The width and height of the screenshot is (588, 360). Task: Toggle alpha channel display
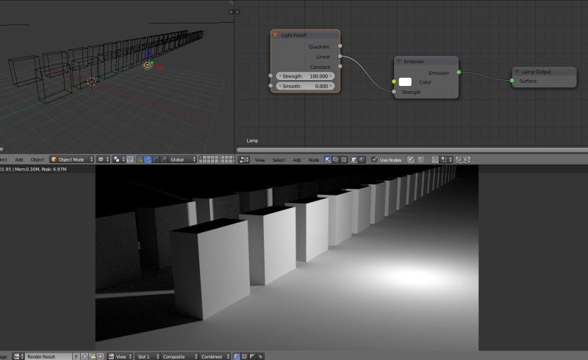click(x=252, y=356)
